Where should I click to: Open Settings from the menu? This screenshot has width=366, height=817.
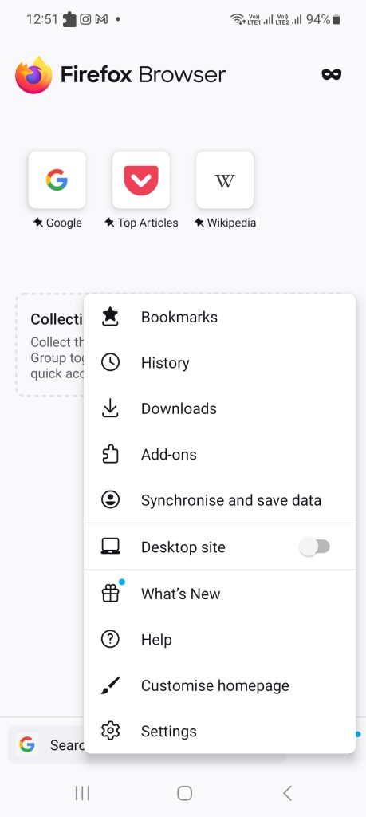point(220,731)
